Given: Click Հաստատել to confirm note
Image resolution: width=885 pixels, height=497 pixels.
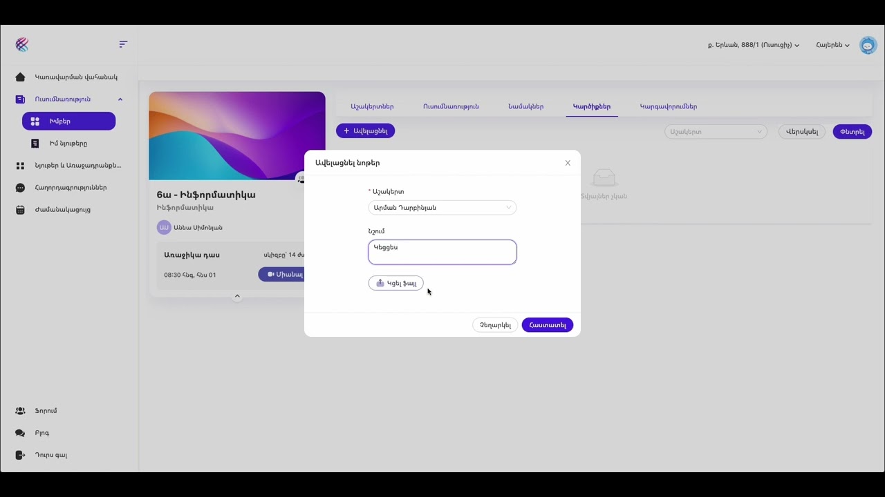Looking at the screenshot, I should [x=547, y=325].
